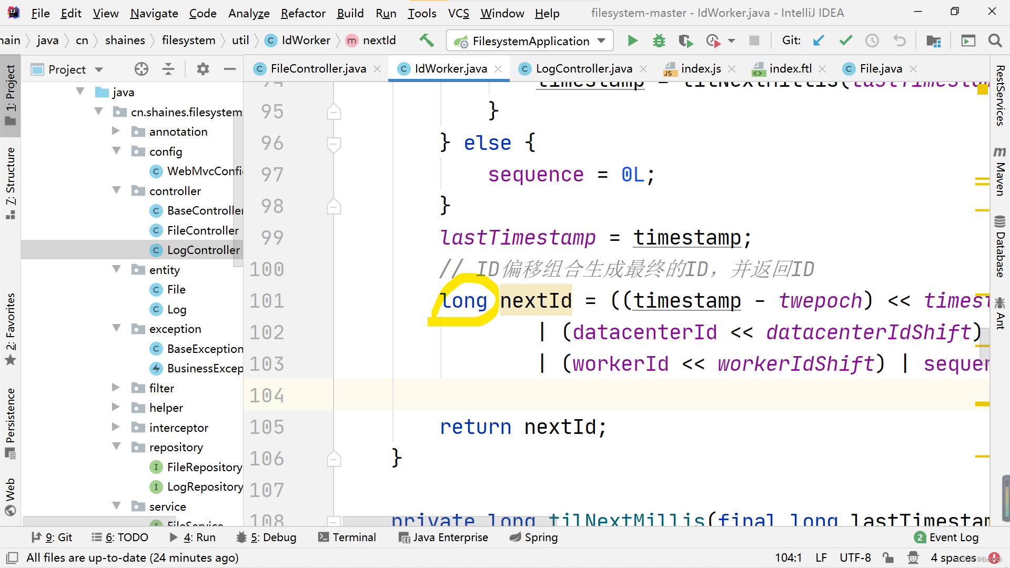Toggle read-only lock in status bar
Screen dimensions: 1010x568
point(888,557)
